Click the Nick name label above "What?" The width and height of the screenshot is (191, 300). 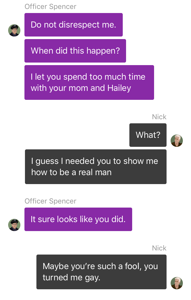[x=159, y=117]
